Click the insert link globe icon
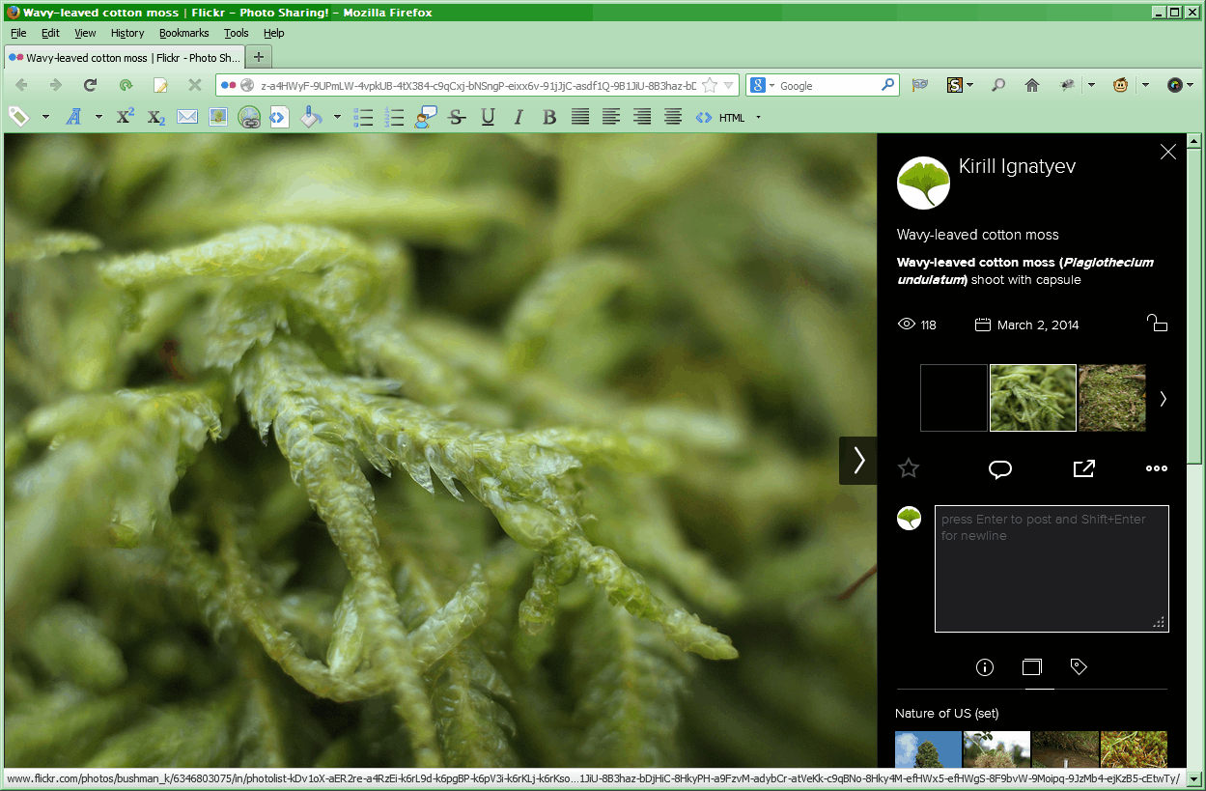 click(x=249, y=117)
